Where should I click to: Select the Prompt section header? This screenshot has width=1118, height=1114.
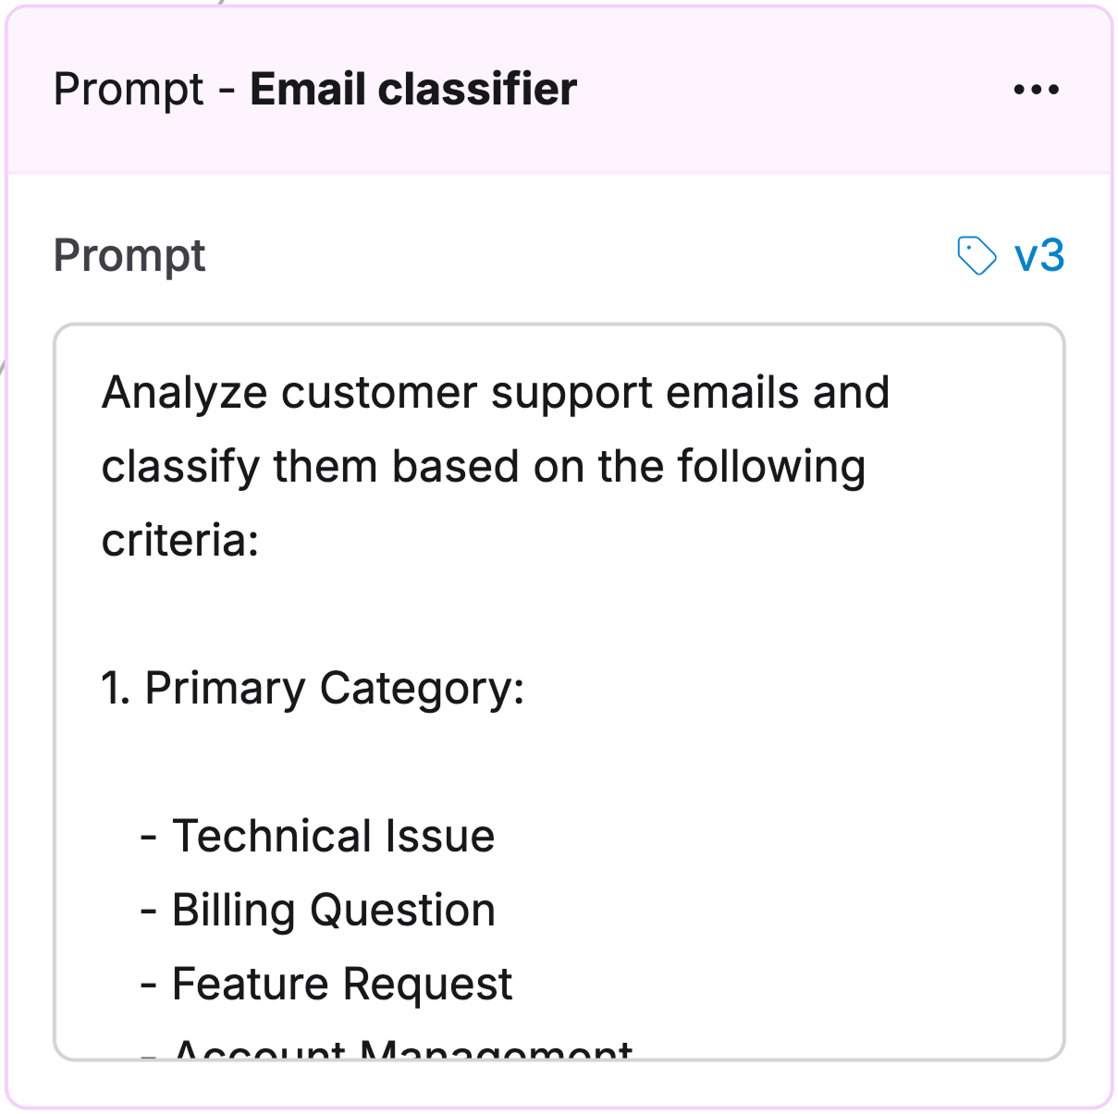[129, 255]
